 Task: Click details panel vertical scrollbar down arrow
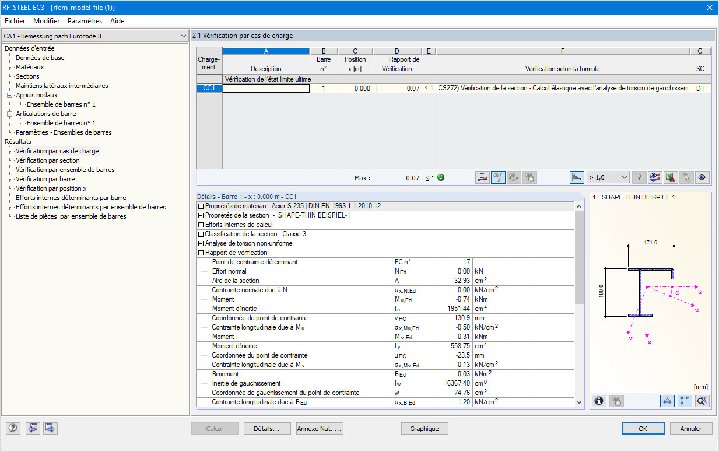[x=579, y=402]
